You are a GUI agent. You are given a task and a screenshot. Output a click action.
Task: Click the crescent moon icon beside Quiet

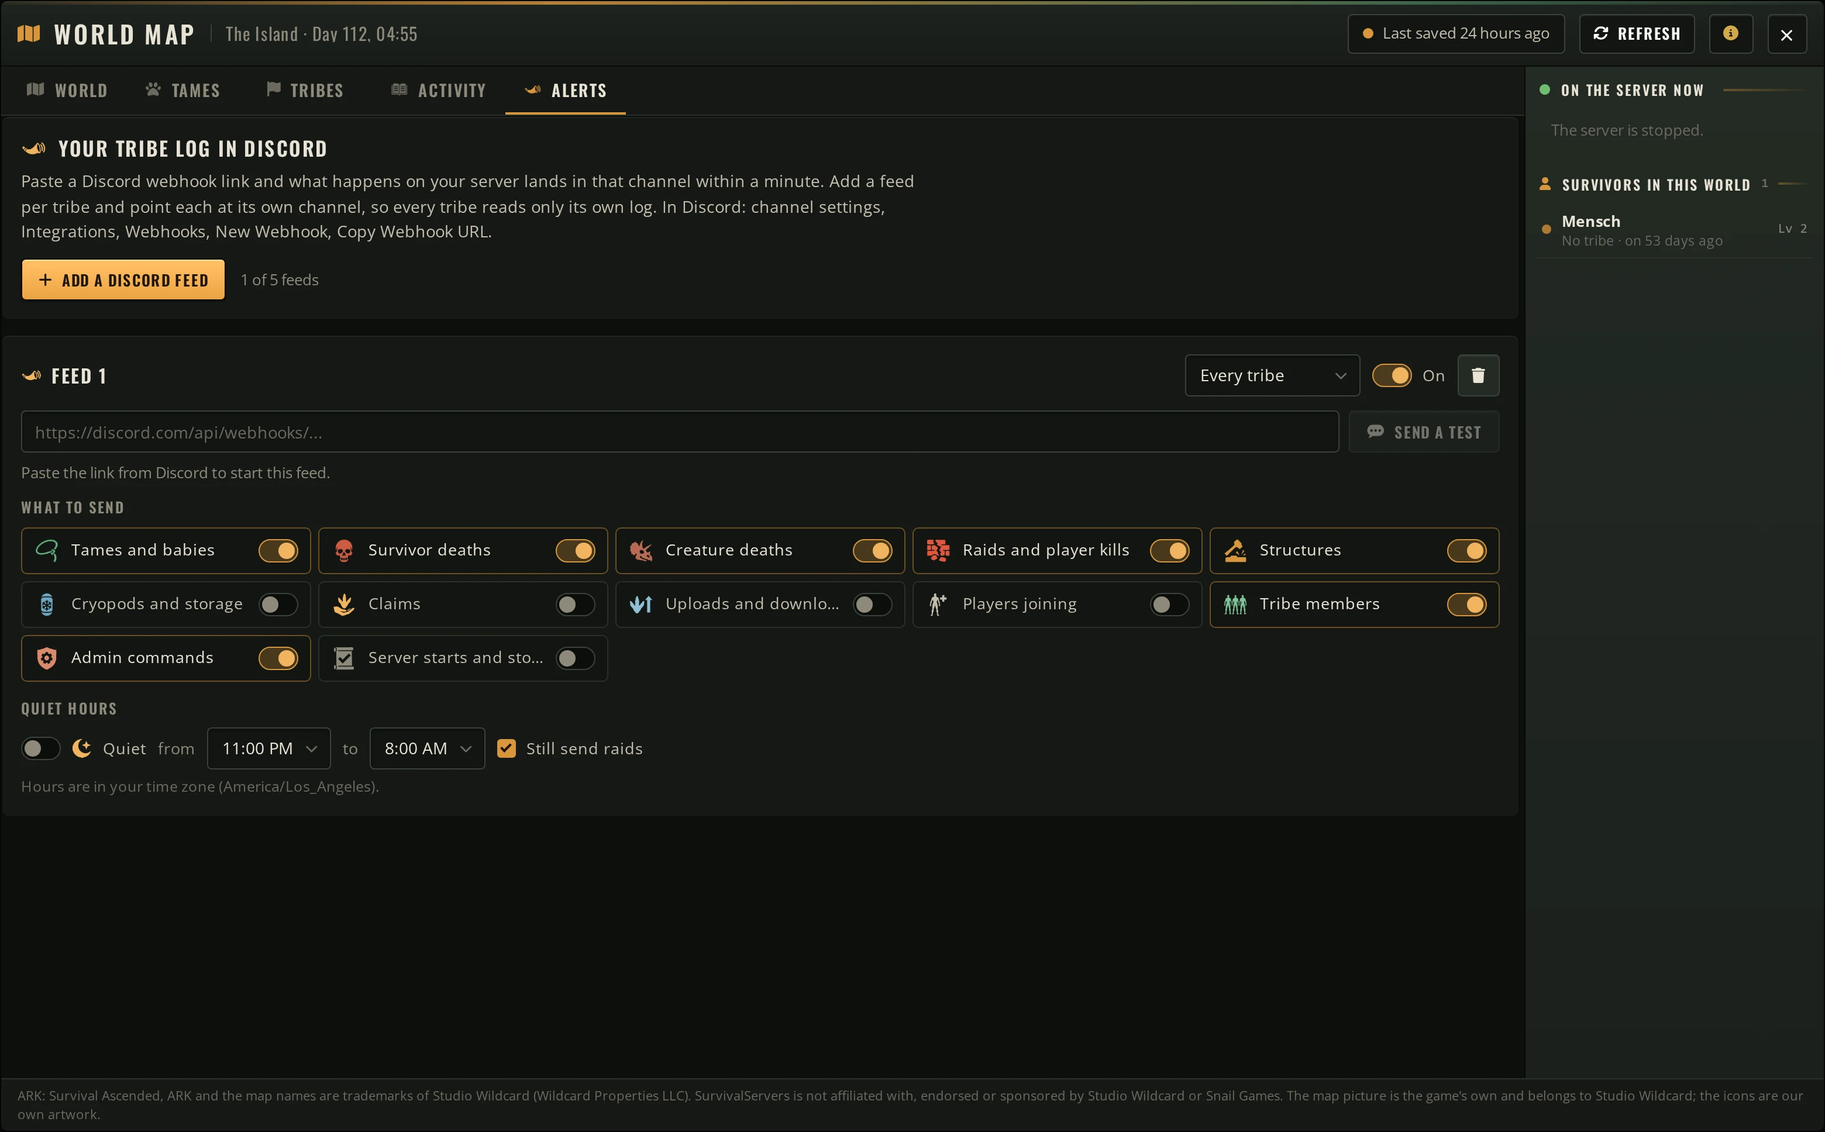(82, 748)
